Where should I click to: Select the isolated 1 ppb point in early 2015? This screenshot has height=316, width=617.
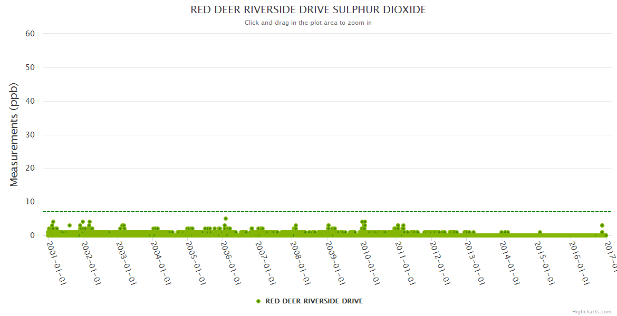(539, 232)
